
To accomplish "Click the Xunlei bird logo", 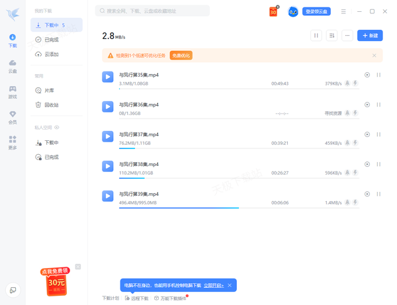I will (x=13, y=14).
